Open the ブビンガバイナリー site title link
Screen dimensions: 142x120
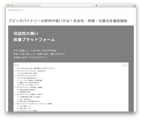(x=16, y=10)
